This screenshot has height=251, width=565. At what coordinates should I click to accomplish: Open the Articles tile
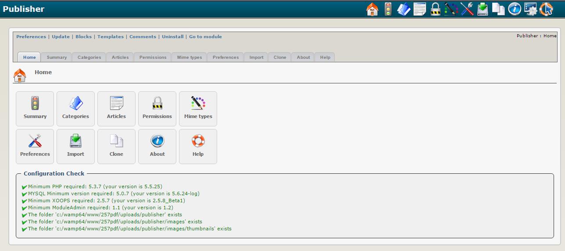coord(116,109)
